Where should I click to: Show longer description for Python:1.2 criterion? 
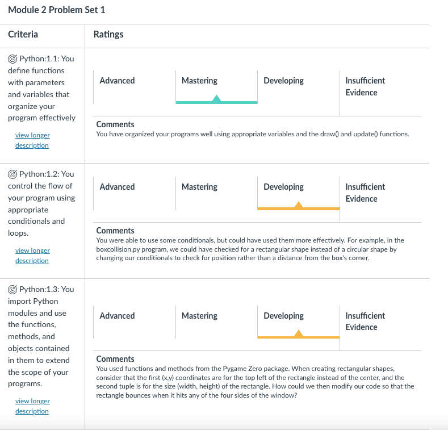[32, 256]
